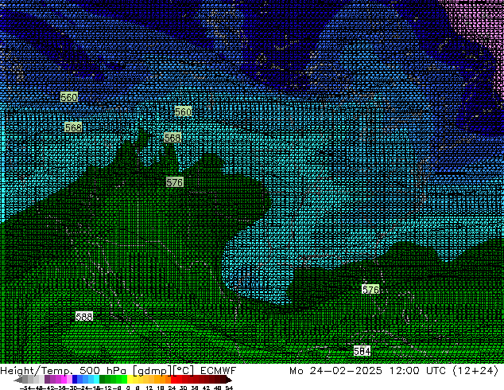
Task: Select the leftmost 568 contour label
Action: click(72, 127)
